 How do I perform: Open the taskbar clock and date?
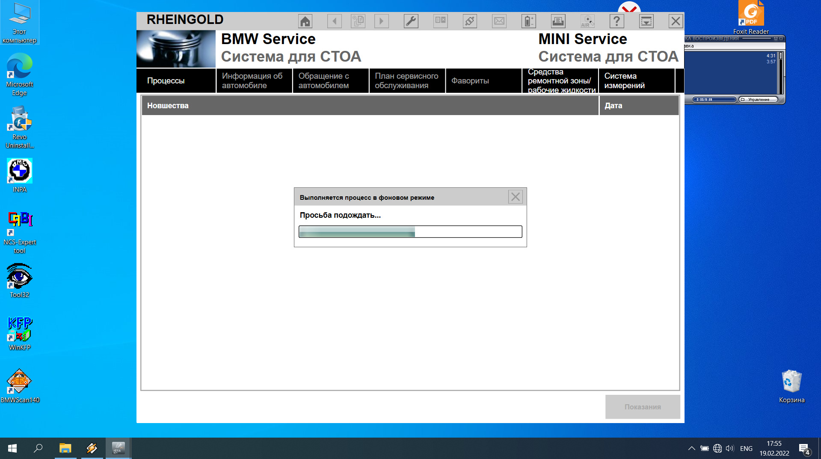tap(774, 448)
